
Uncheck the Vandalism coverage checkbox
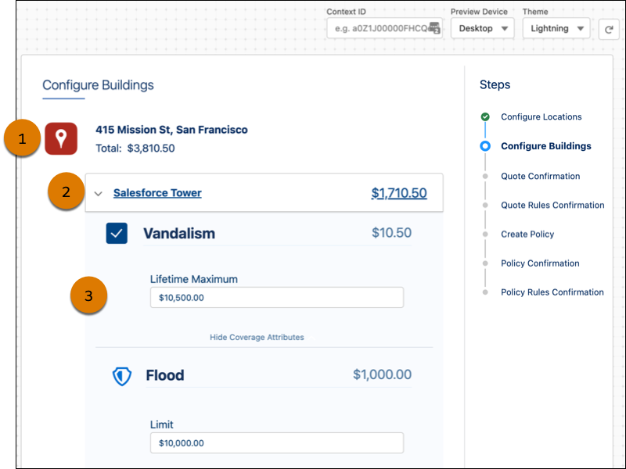point(117,233)
